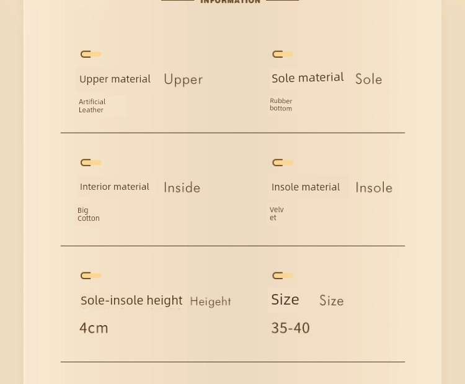Click the INFORMATION header at top
Viewport: 465px width, 384px height.
point(231,1)
